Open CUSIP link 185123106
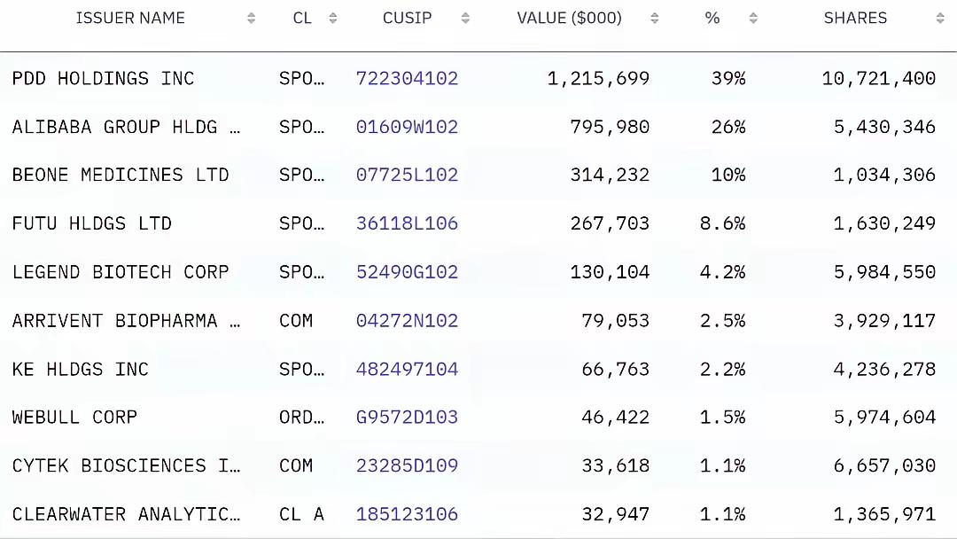Screen dimensions: 957x539 [x=407, y=514]
